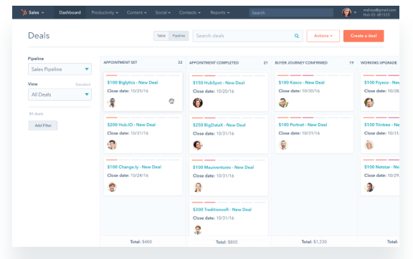The height and width of the screenshot is (259, 413).
Task: Click the top navigation Search field
Action: pos(291,13)
